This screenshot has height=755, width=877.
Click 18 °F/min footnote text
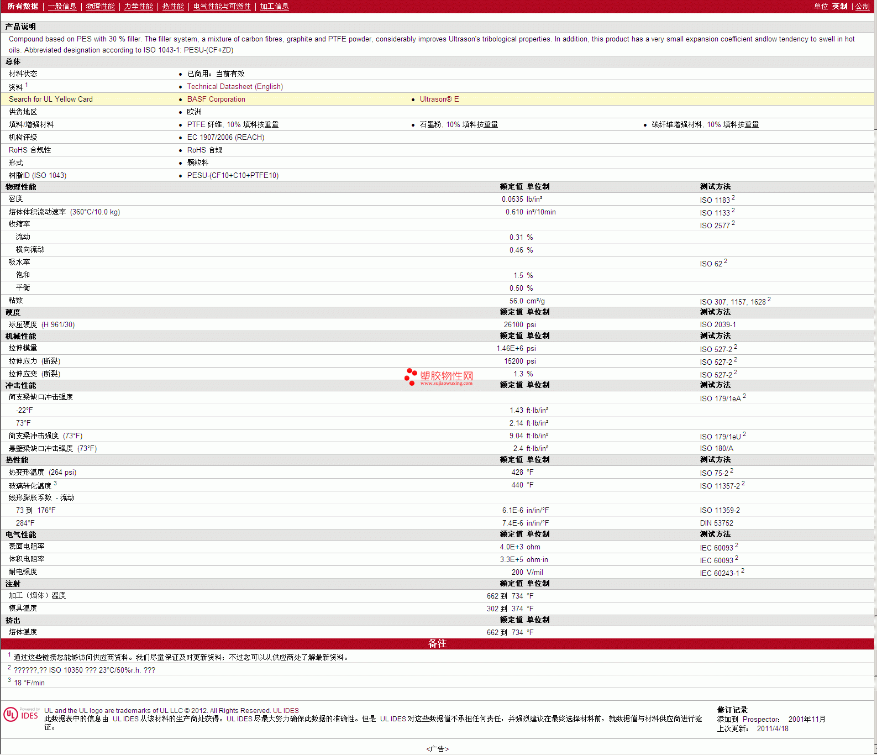(x=29, y=683)
